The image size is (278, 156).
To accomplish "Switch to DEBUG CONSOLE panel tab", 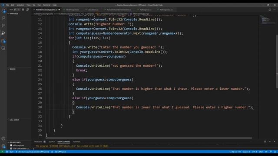I will pyautogui.click(x=64, y=142).
